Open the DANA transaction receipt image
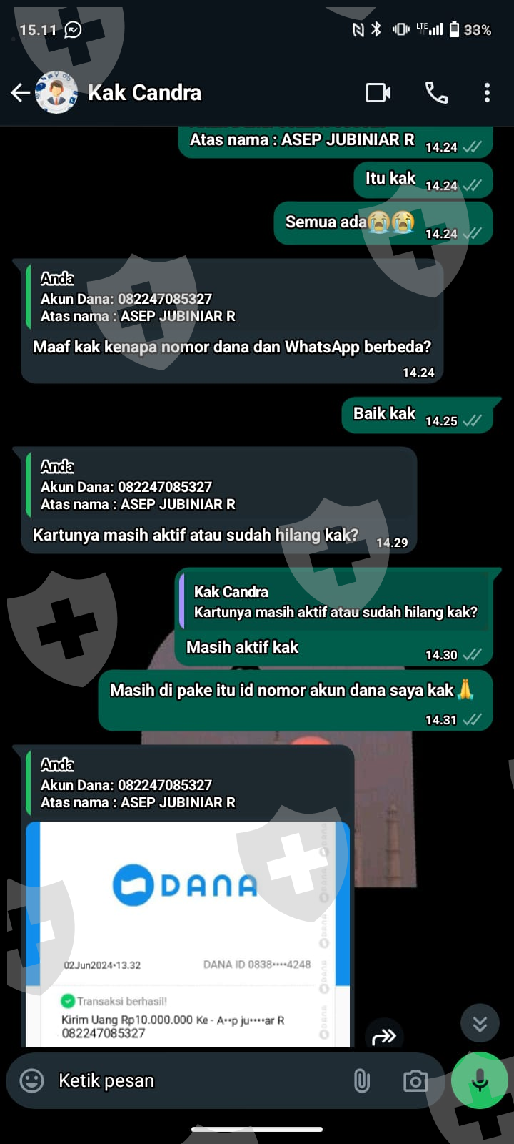 point(188,935)
